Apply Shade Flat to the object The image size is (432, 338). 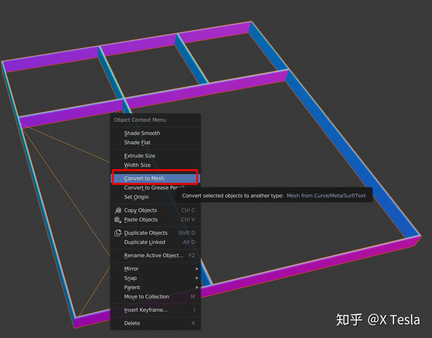(138, 142)
